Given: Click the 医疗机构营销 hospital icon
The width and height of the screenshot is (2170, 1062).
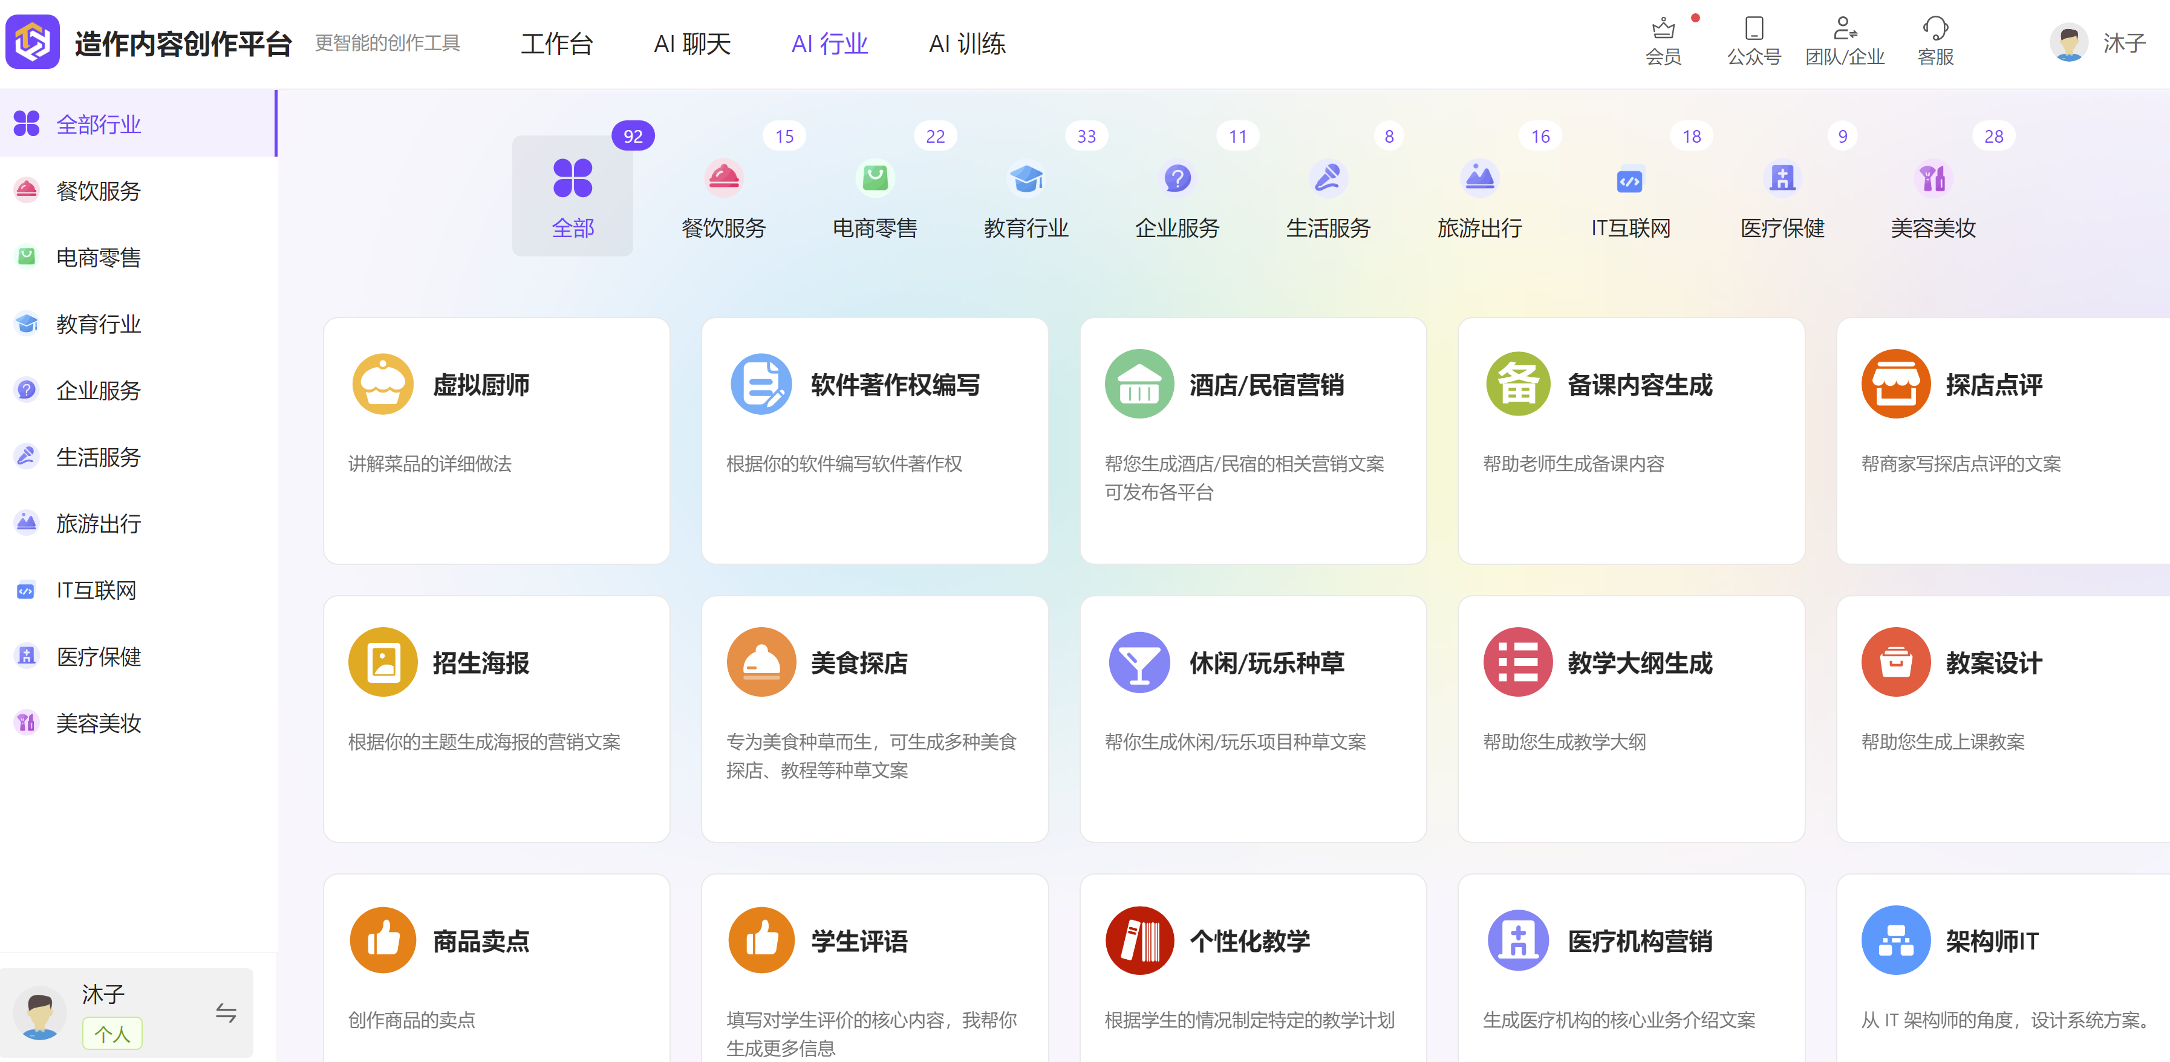Looking at the screenshot, I should point(1518,940).
